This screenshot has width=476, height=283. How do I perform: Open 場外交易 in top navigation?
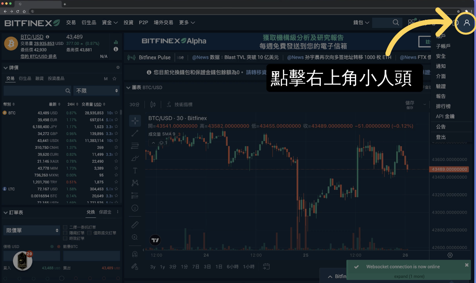pyautogui.click(x=163, y=22)
